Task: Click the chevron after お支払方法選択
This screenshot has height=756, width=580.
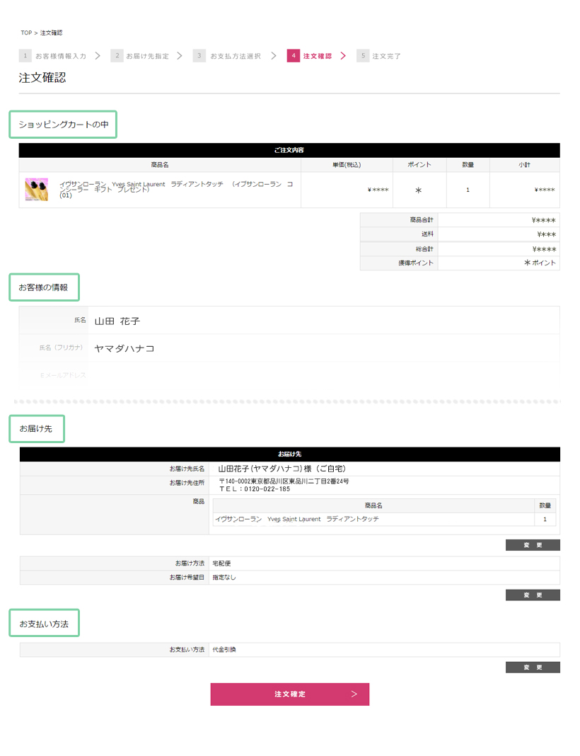Action: coord(274,56)
